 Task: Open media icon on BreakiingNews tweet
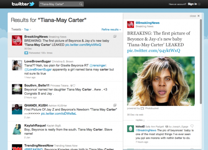click(x=115, y=37)
